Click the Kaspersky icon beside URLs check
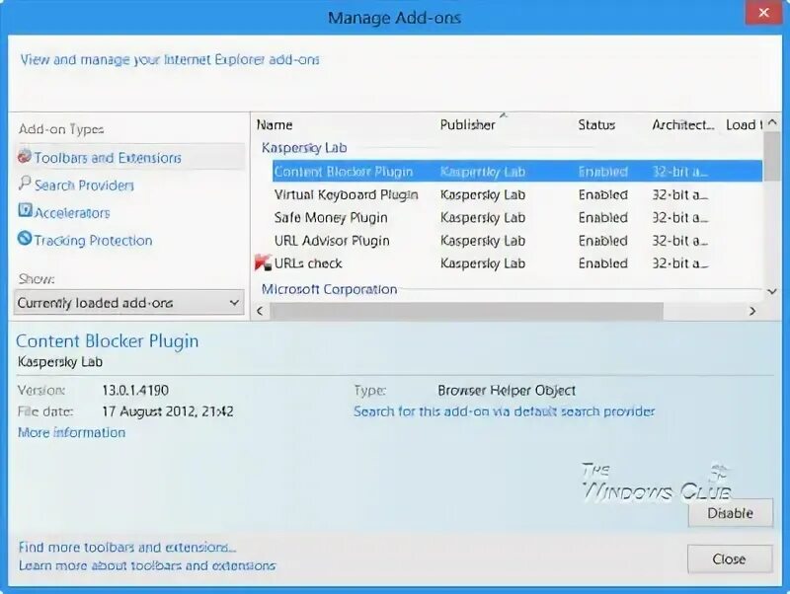 [x=263, y=262]
